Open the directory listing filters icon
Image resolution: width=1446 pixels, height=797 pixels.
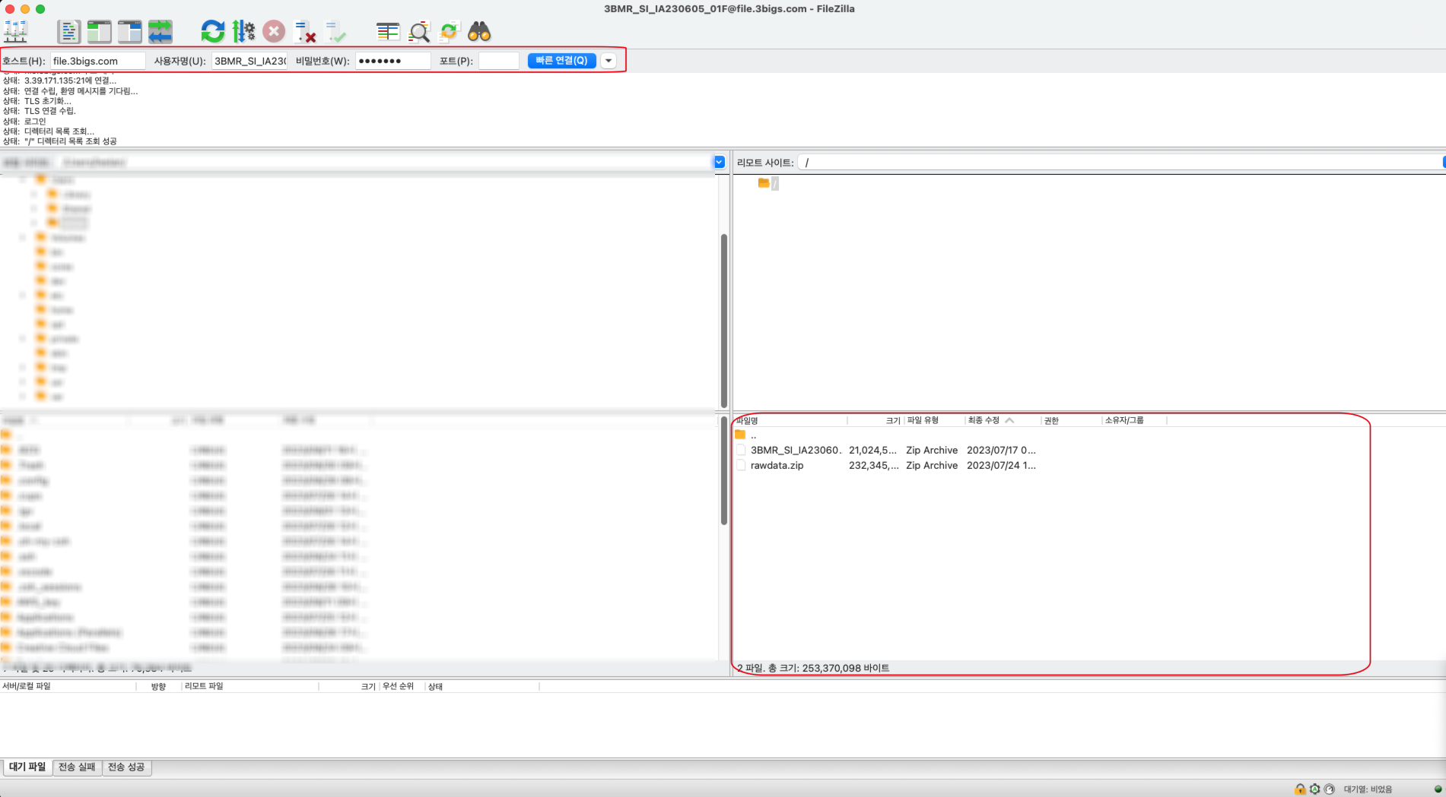click(x=388, y=32)
